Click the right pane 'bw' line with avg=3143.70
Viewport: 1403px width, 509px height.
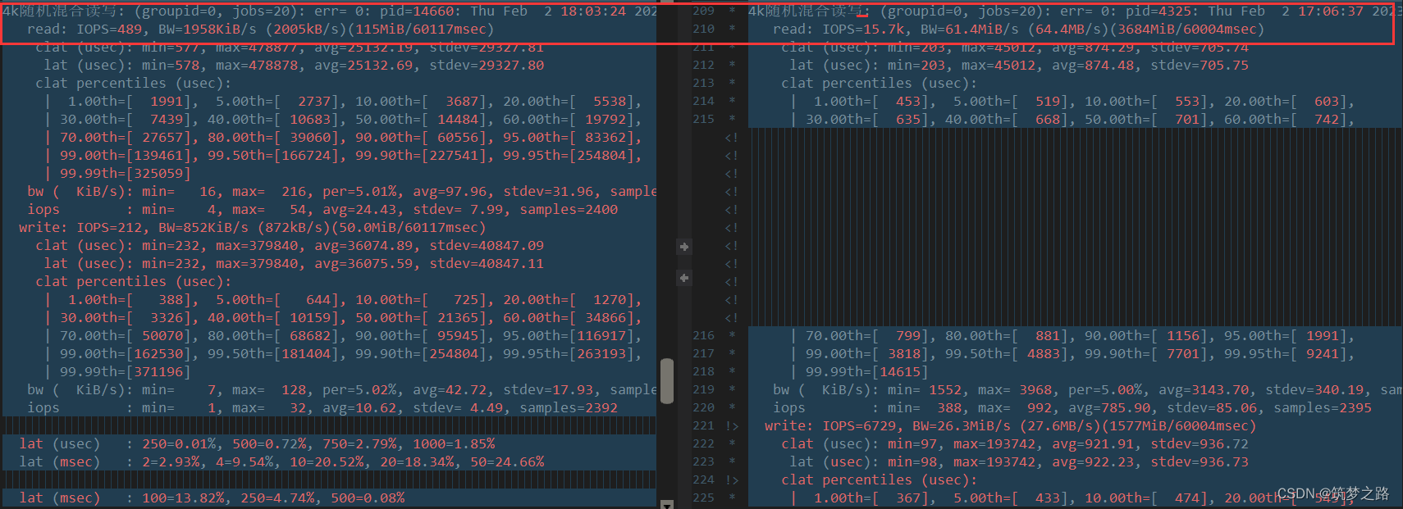pos(1087,390)
